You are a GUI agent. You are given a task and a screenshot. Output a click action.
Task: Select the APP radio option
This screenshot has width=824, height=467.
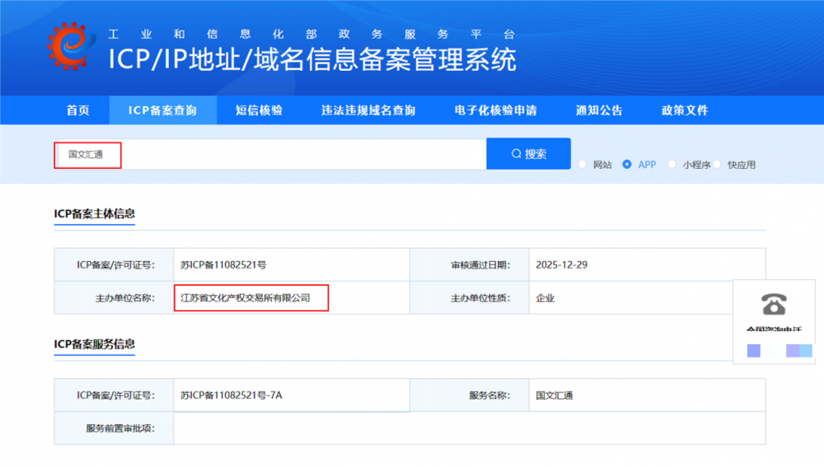click(627, 164)
